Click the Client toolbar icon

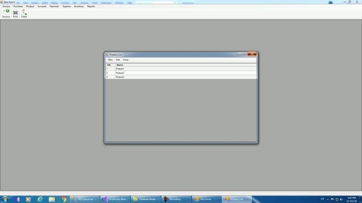pyautogui.click(x=24, y=14)
